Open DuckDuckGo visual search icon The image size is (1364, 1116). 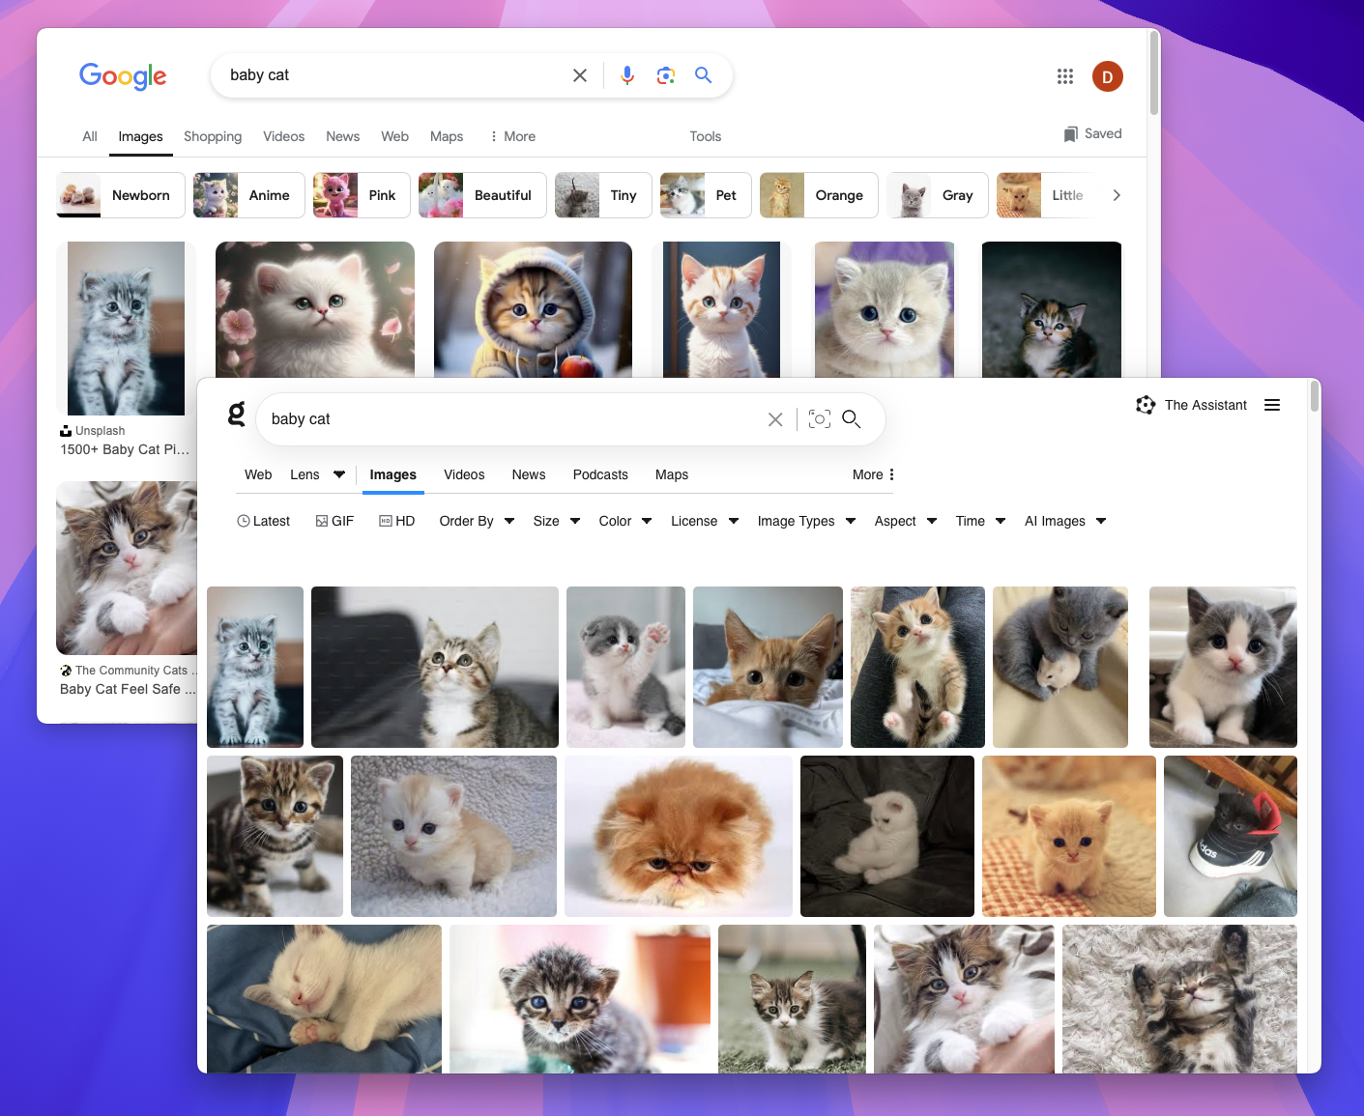coord(819,418)
